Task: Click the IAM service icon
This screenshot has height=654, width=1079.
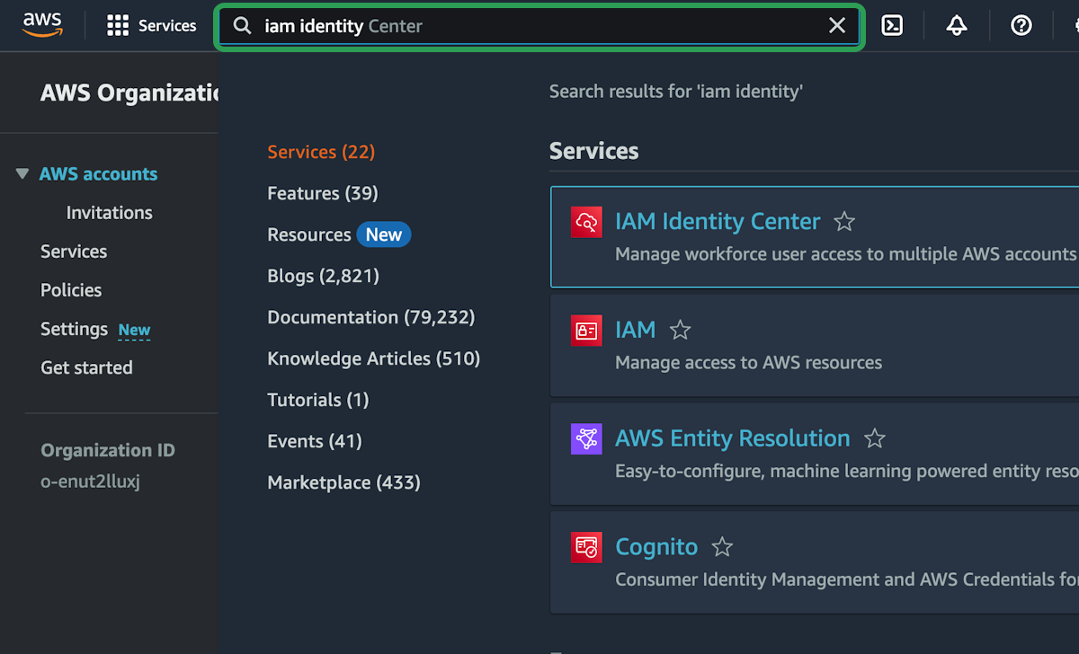Action: (586, 331)
